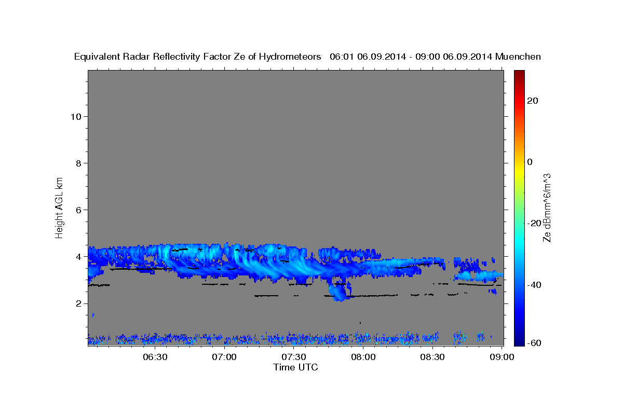Click the 'Ze dBmm^6/m^3' colorbar unit label

[547, 208]
